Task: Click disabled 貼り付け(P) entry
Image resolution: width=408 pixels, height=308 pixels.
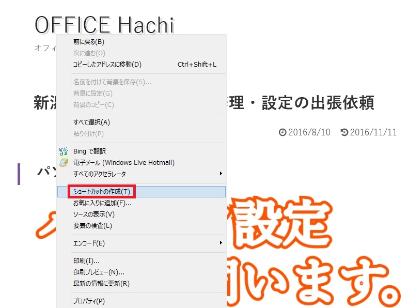Action: [142, 133]
